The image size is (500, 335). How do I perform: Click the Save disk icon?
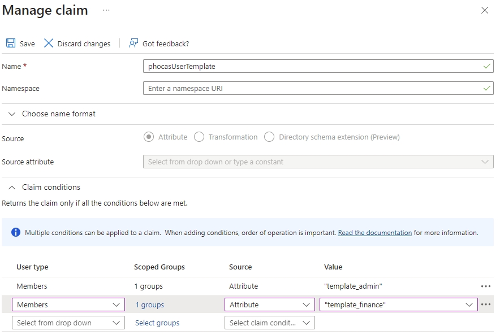[11, 43]
